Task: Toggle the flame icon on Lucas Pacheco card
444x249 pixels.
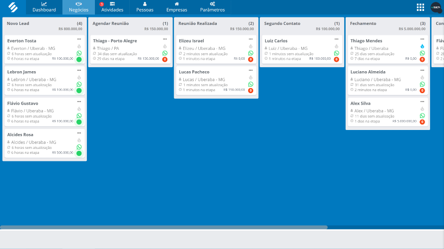Action: 251,77
